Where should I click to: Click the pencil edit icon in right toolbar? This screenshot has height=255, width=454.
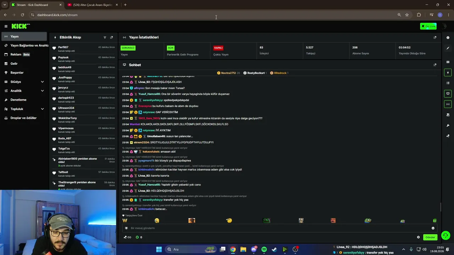coord(448,48)
